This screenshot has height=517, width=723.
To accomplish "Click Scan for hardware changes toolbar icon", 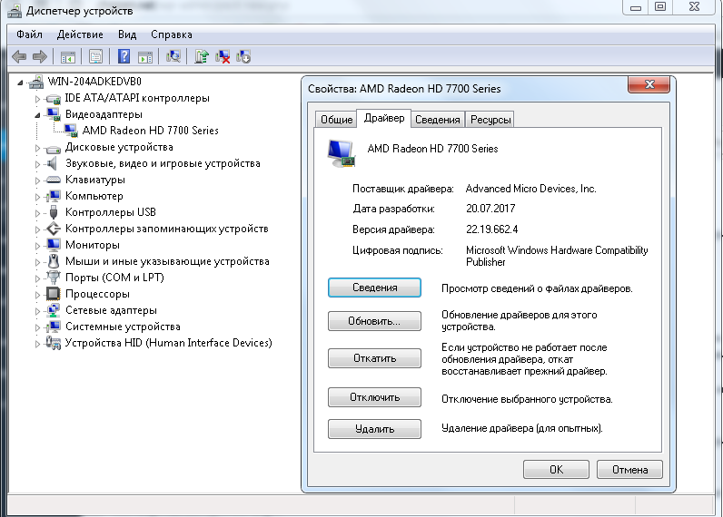I will (x=173, y=56).
